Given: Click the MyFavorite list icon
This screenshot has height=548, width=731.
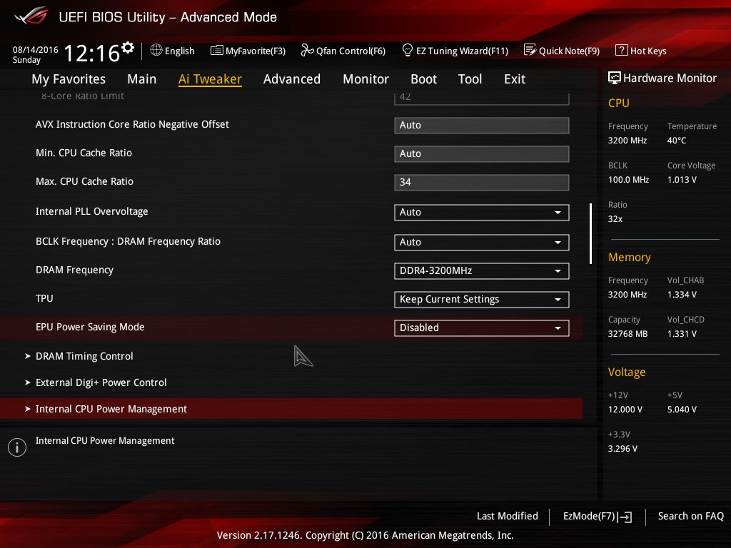Looking at the screenshot, I should point(217,51).
